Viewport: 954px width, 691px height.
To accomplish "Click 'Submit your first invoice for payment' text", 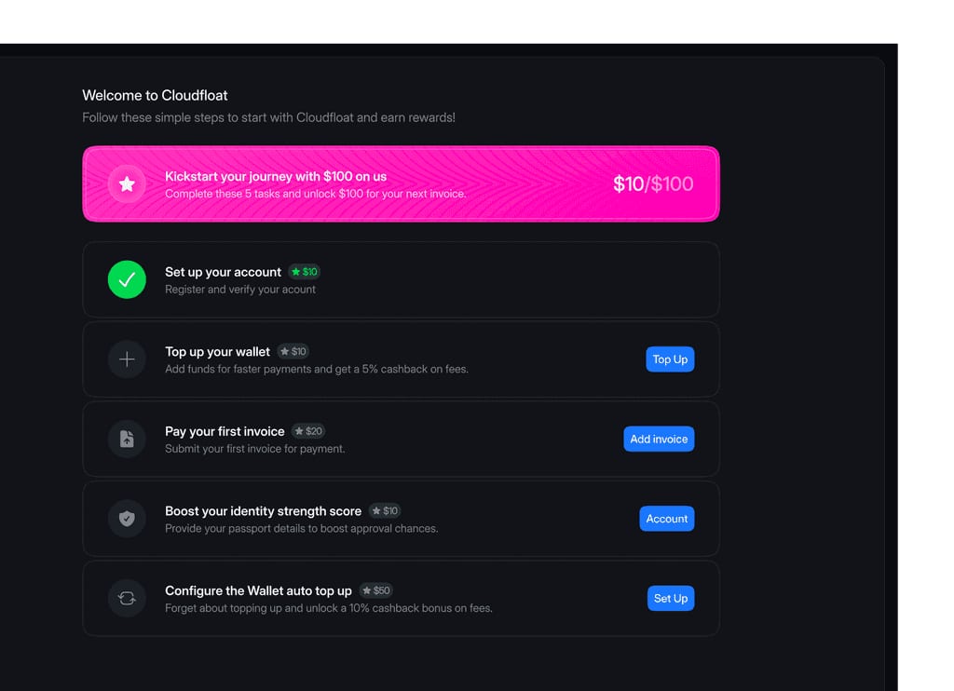I will click(255, 449).
